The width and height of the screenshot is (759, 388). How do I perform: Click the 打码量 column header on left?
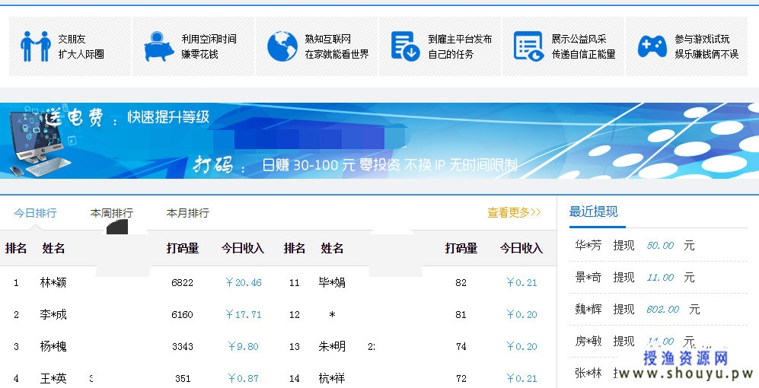point(183,248)
